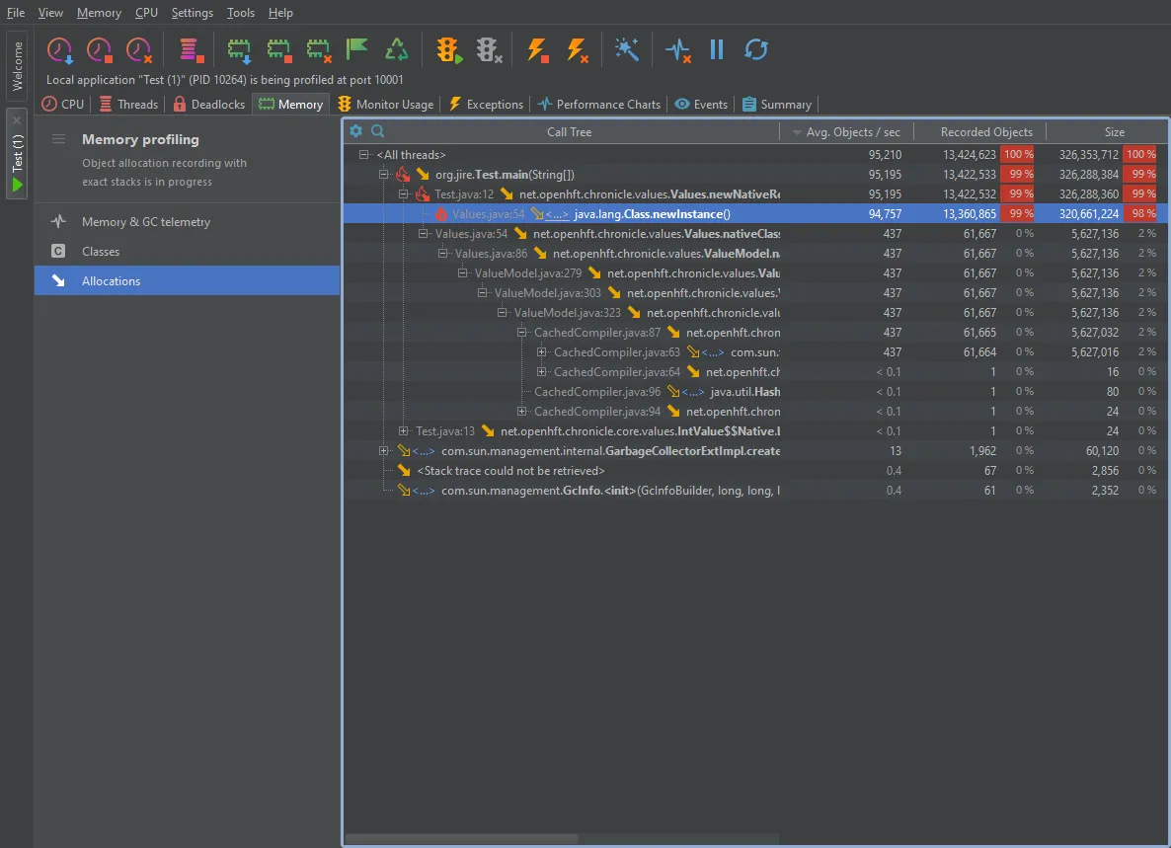Select the Welcome side tab

pos(17,66)
